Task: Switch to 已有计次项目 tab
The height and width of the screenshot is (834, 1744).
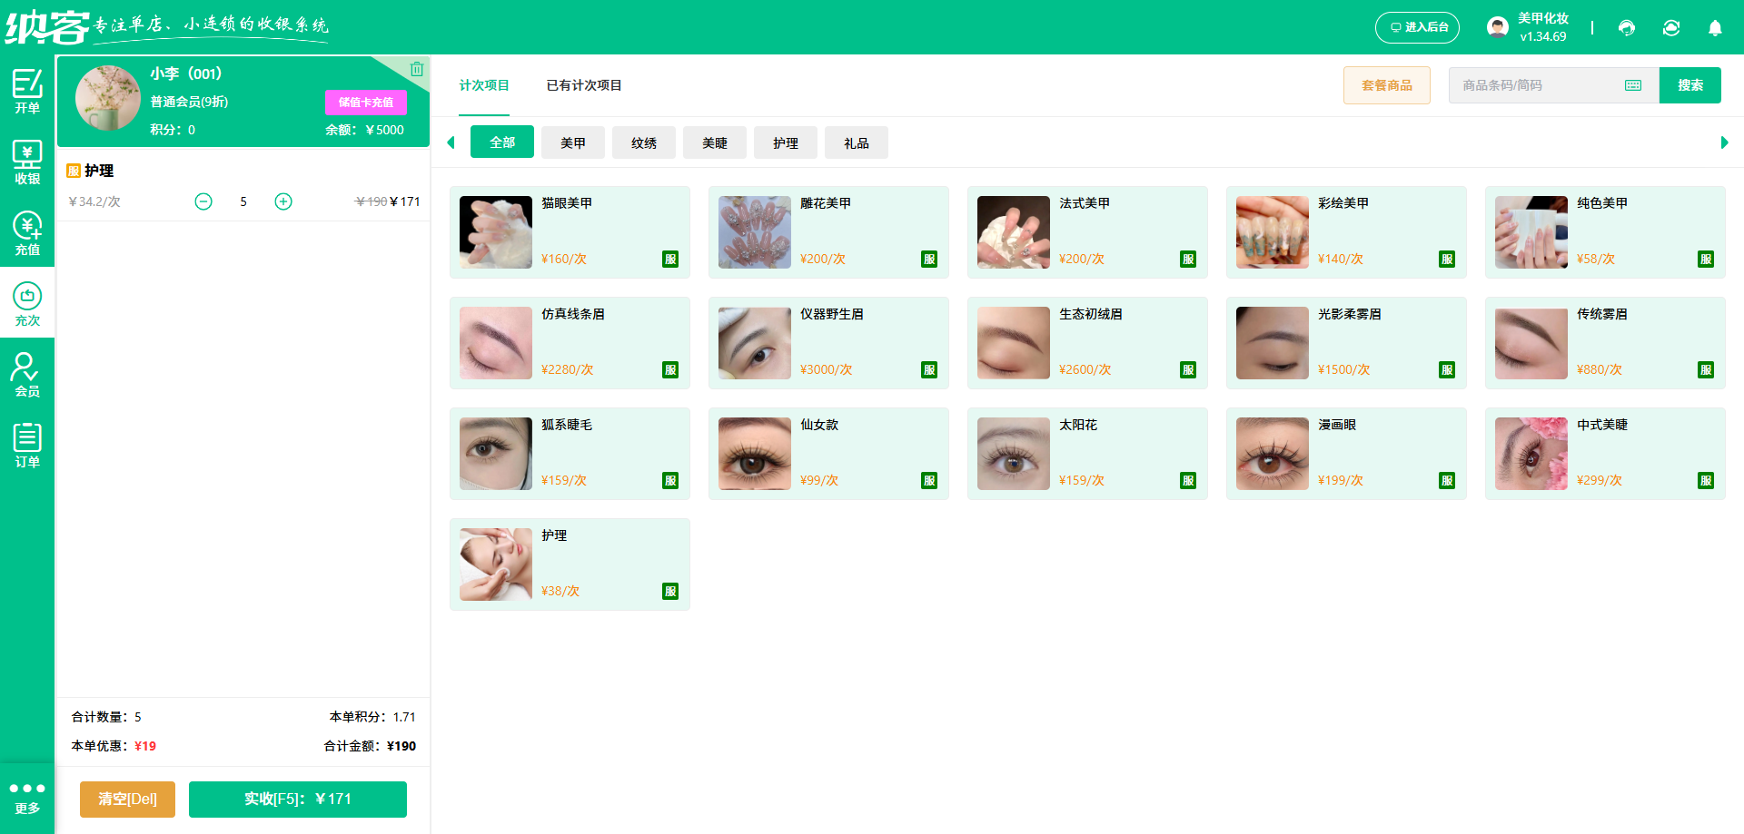Action: (584, 85)
